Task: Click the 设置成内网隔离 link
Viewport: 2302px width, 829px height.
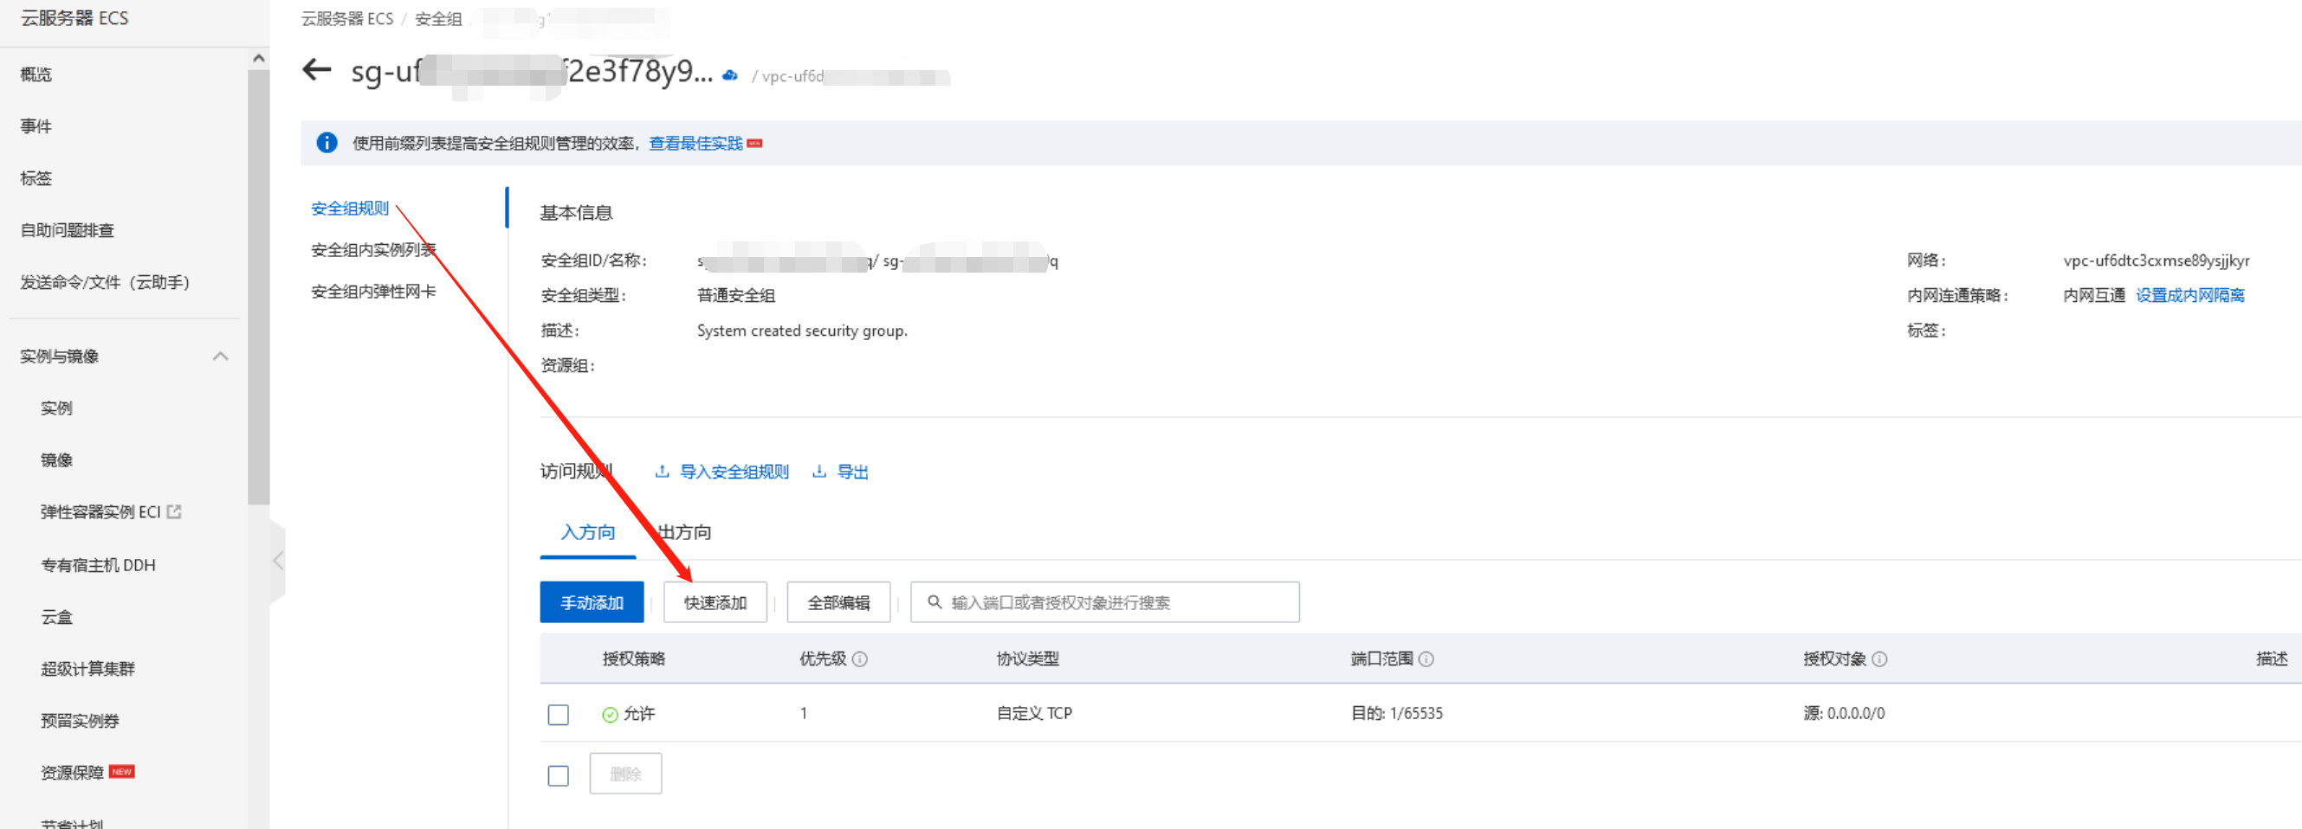Action: click(x=2190, y=296)
